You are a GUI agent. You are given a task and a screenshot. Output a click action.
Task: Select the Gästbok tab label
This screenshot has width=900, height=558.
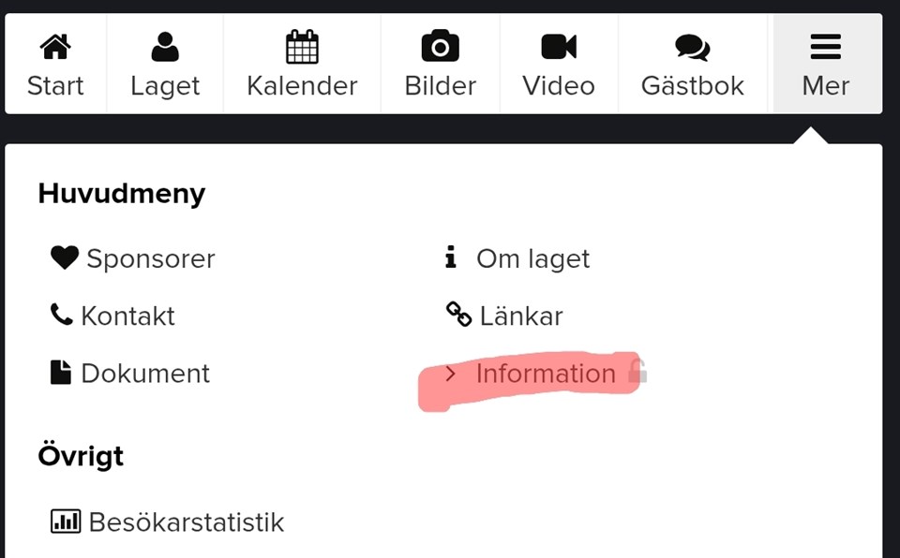tap(692, 86)
